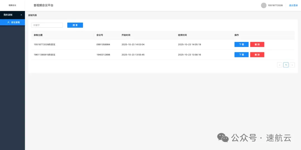Download the 18611385915的会议 recording
The height and width of the screenshot is (150, 301).
241,55
